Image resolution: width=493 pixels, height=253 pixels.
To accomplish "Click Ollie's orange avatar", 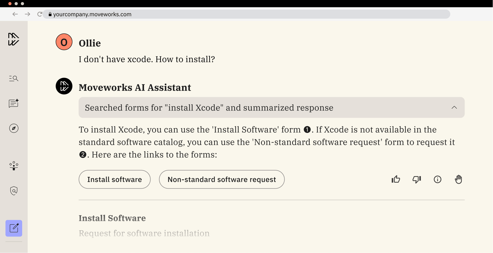I will tap(64, 42).
